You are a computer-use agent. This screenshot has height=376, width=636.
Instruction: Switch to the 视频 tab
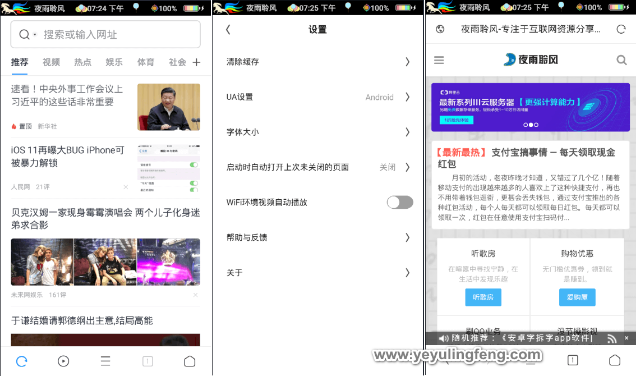pyautogui.click(x=51, y=62)
